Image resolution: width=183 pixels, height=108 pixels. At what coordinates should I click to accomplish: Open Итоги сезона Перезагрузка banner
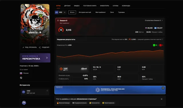coord(35,58)
